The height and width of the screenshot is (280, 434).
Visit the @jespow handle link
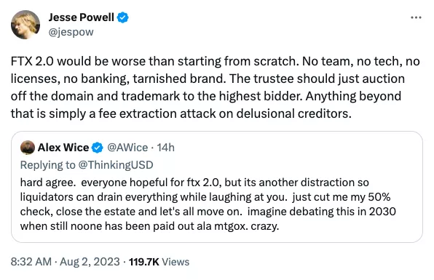click(71, 32)
